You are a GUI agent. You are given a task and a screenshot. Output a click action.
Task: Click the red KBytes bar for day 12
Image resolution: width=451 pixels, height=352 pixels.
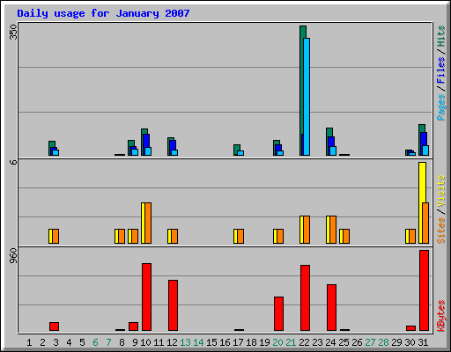173,305
